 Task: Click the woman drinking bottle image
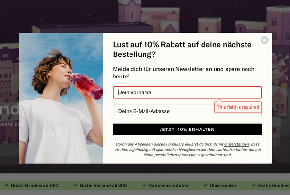(61, 98)
